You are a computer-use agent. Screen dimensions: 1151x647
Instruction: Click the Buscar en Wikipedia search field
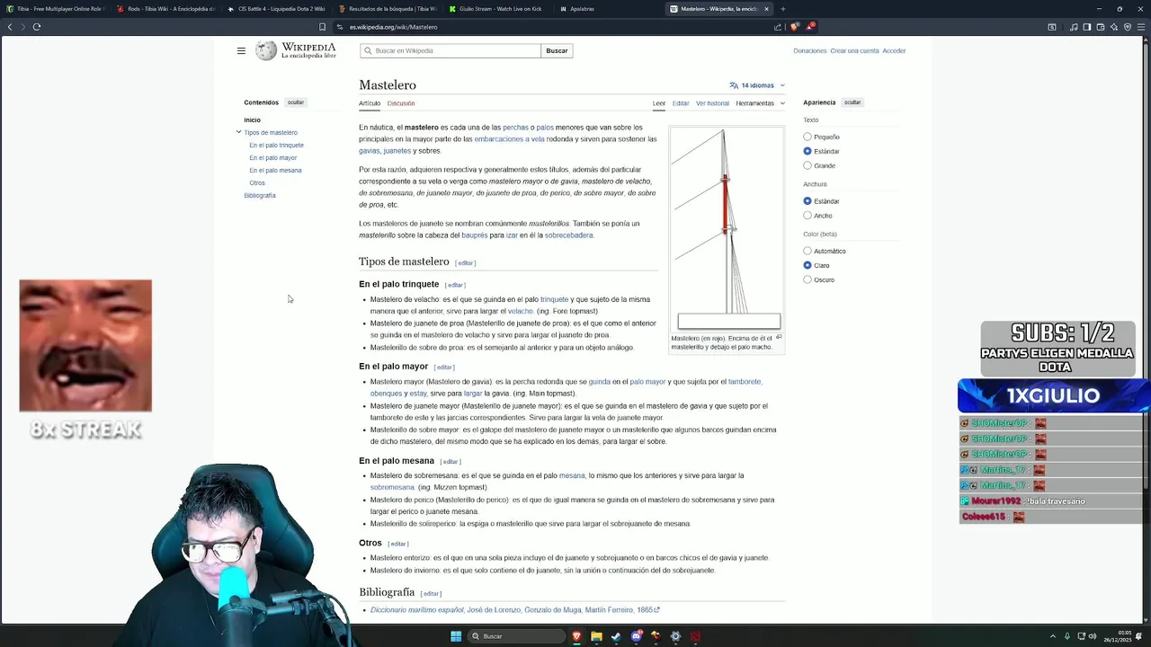coord(451,51)
